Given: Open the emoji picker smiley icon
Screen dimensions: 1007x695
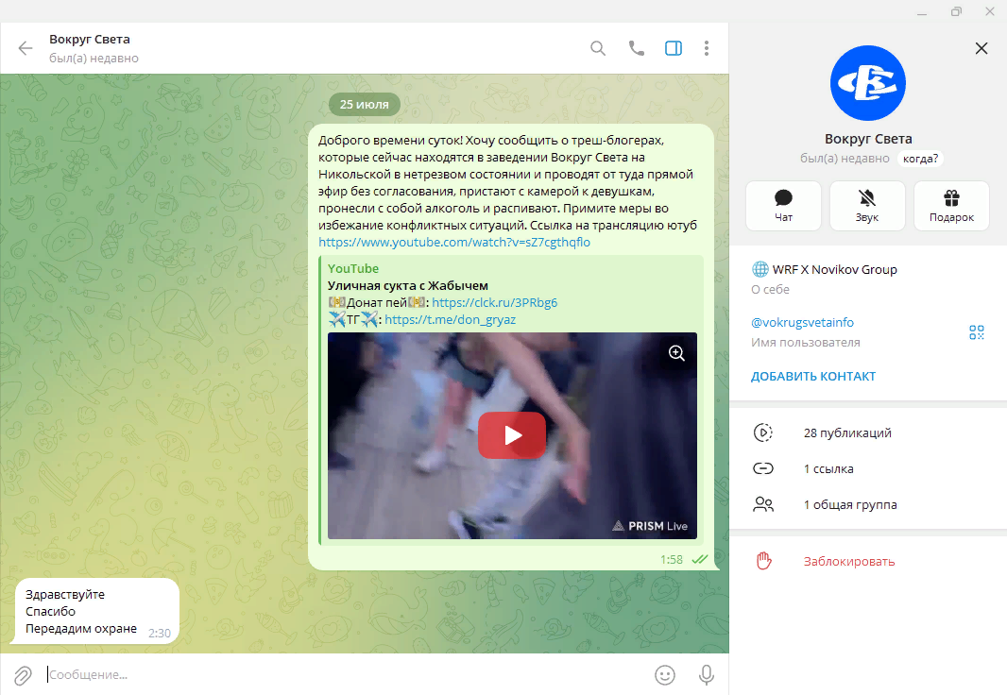Looking at the screenshot, I should [x=665, y=675].
